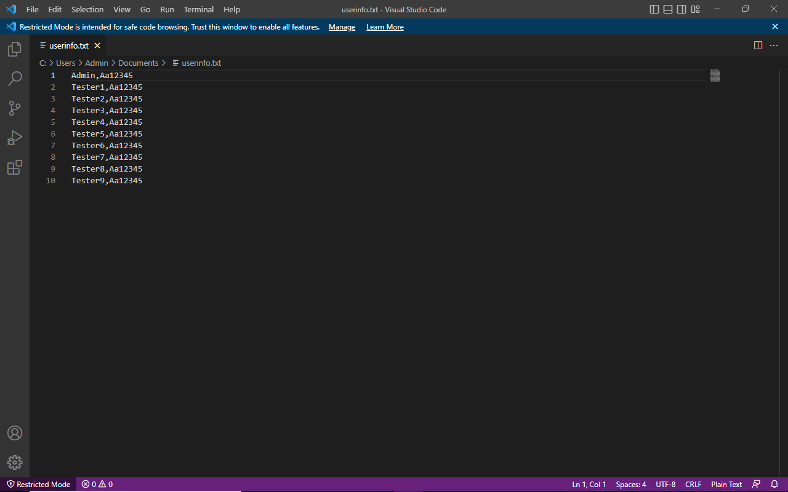788x492 pixels.
Task: Click the Tester1,Aa12345 line
Action: pos(107,87)
